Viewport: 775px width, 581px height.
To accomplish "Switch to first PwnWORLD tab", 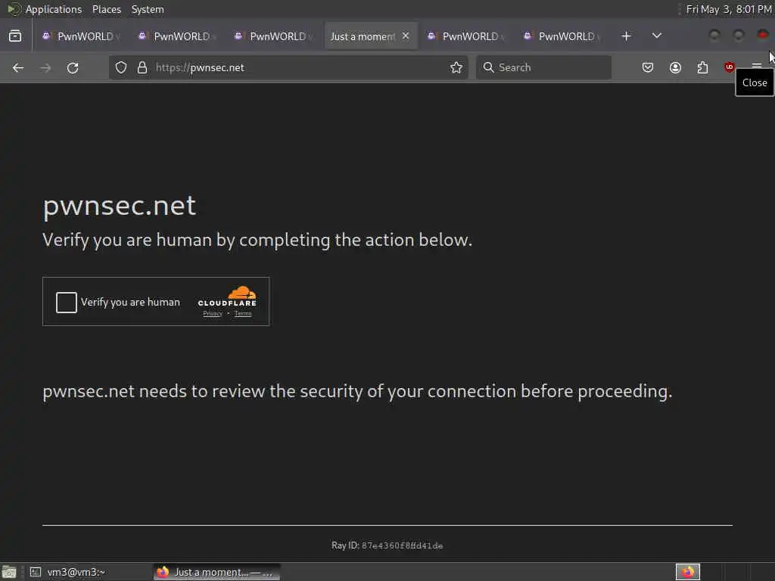I will [x=81, y=36].
